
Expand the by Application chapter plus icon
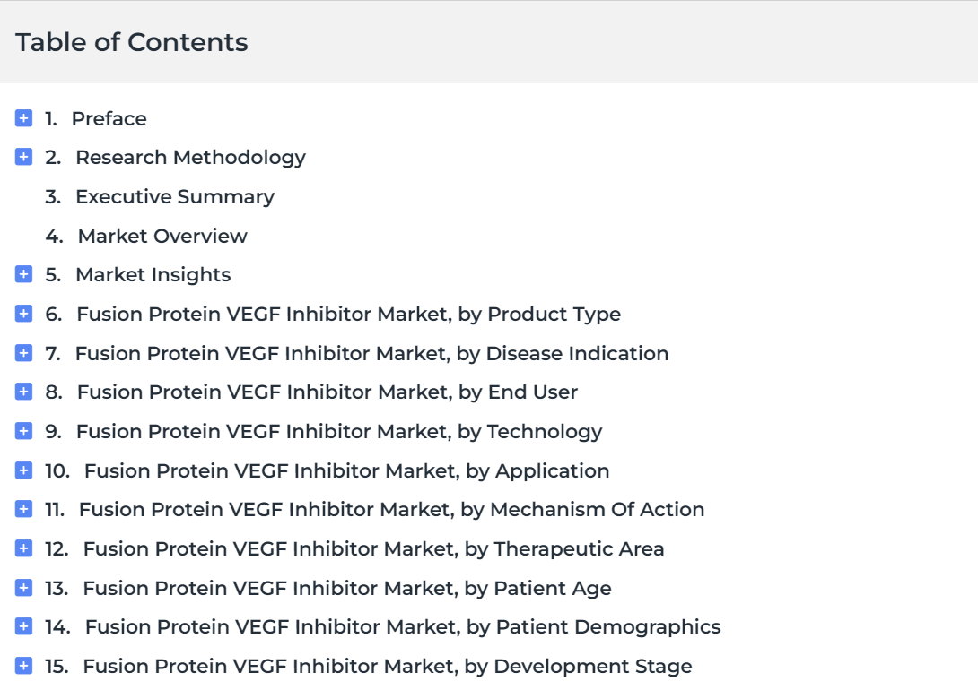(x=23, y=470)
